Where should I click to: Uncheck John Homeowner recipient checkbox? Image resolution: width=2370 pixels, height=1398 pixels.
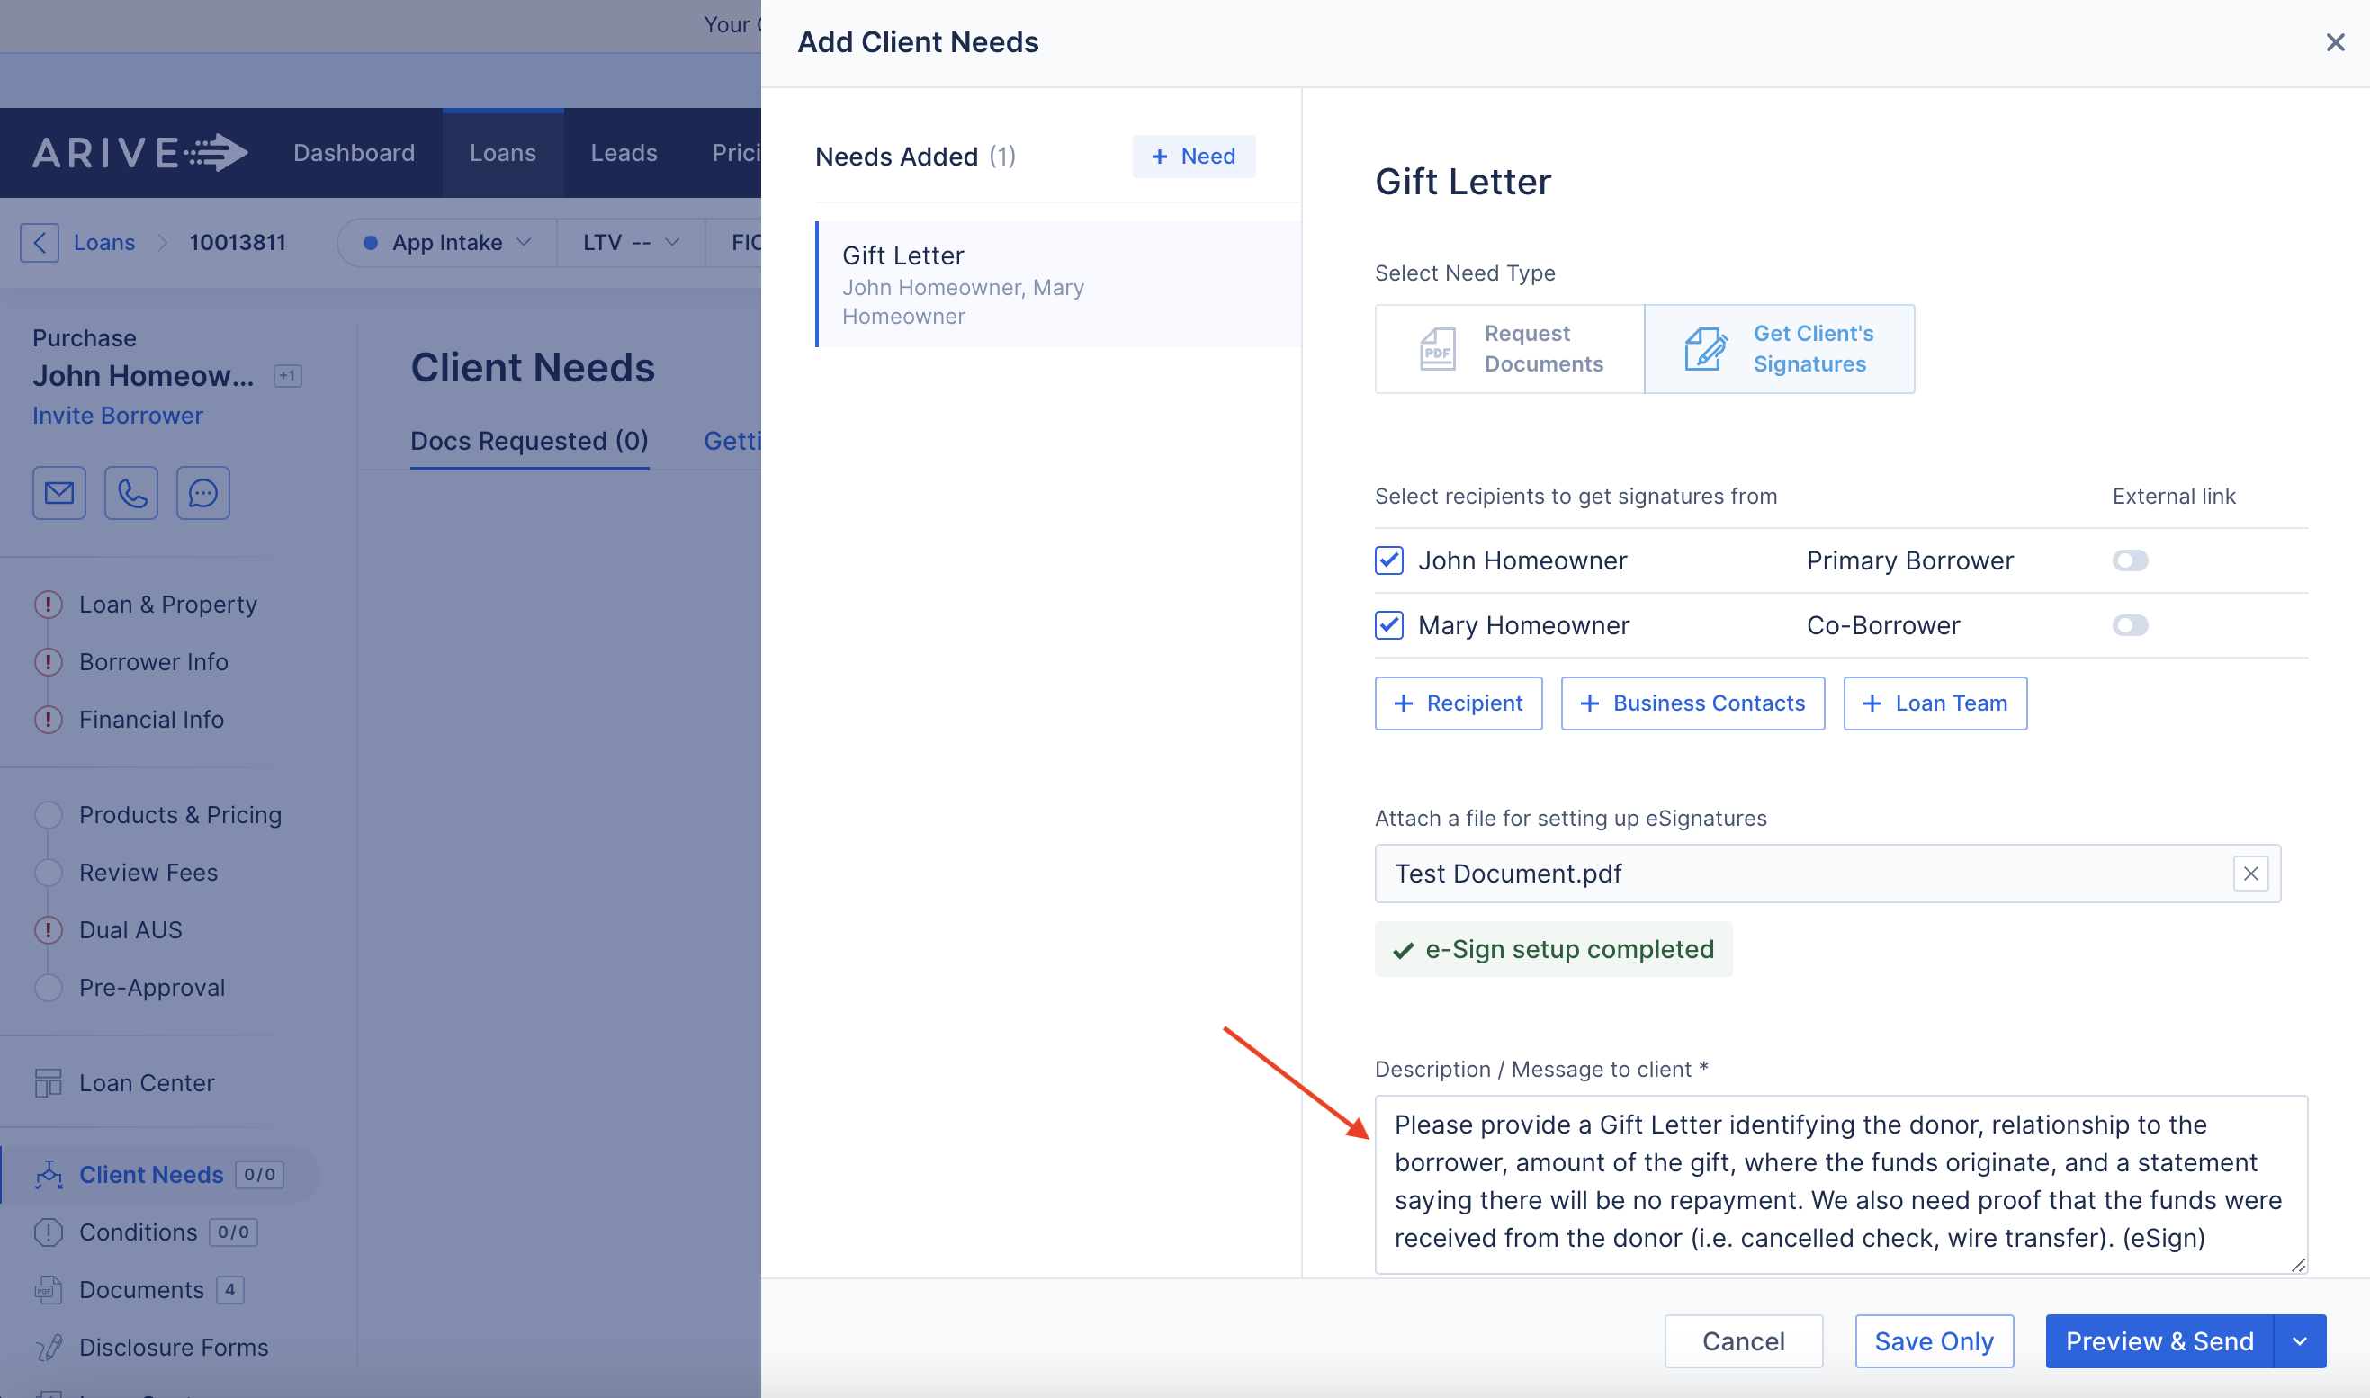point(1388,560)
